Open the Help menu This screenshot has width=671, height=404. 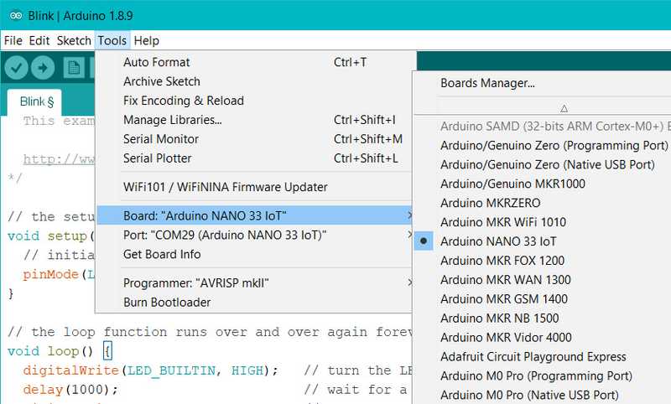click(146, 40)
